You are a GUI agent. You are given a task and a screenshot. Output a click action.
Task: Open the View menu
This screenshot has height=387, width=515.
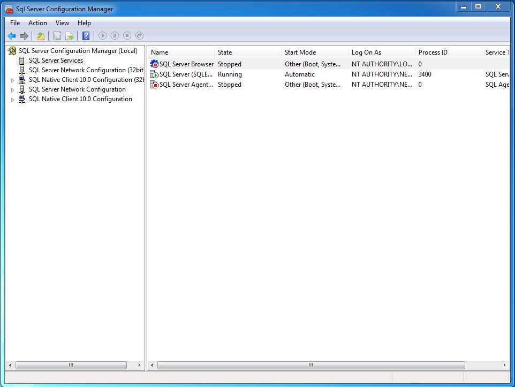(62, 23)
